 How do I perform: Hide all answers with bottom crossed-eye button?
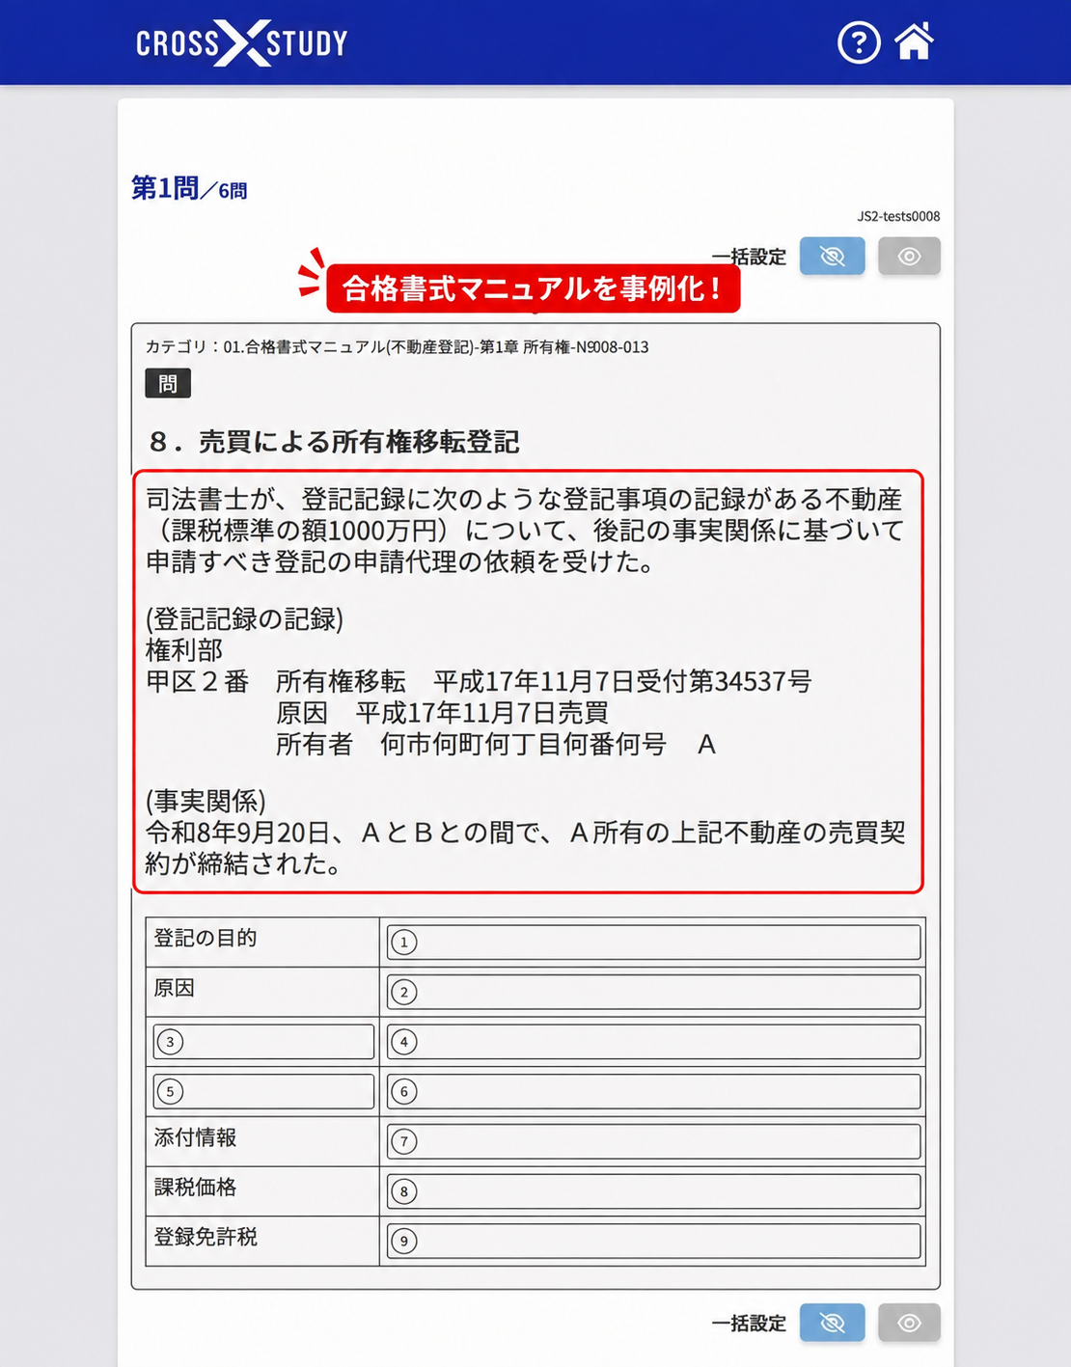pos(832,1323)
